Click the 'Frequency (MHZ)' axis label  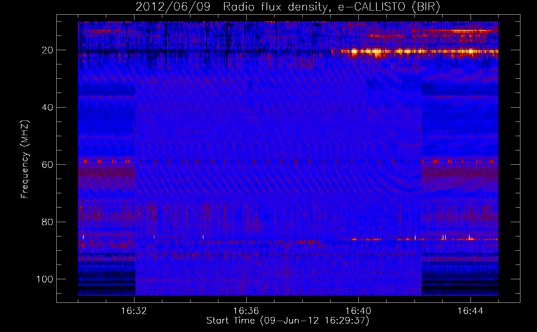(25, 159)
